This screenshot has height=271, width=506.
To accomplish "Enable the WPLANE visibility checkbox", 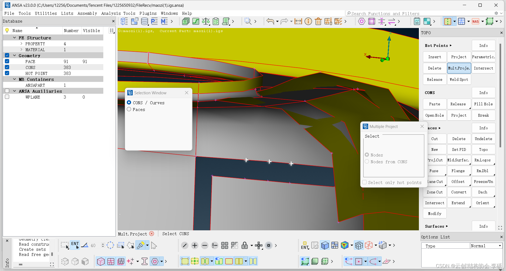I will click(7, 97).
